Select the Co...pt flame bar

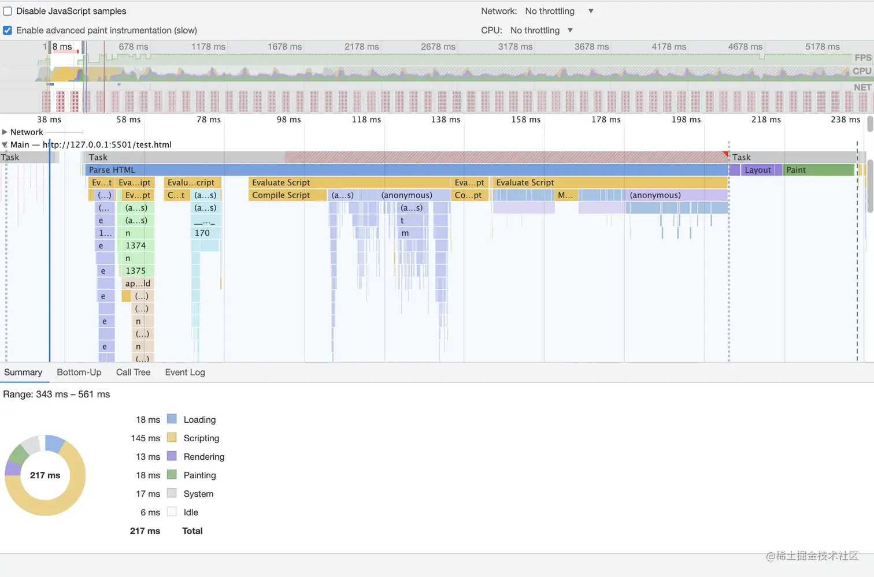click(x=469, y=195)
